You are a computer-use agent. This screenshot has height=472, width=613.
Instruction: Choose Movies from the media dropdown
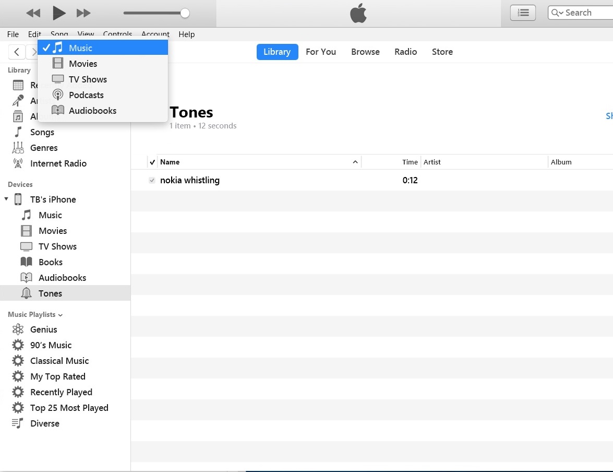tap(103, 63)
